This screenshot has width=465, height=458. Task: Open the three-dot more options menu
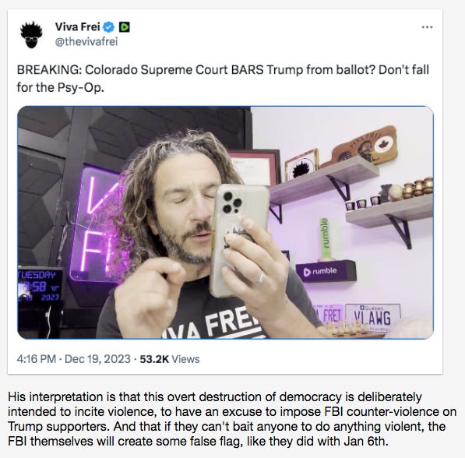coord(427,27)
